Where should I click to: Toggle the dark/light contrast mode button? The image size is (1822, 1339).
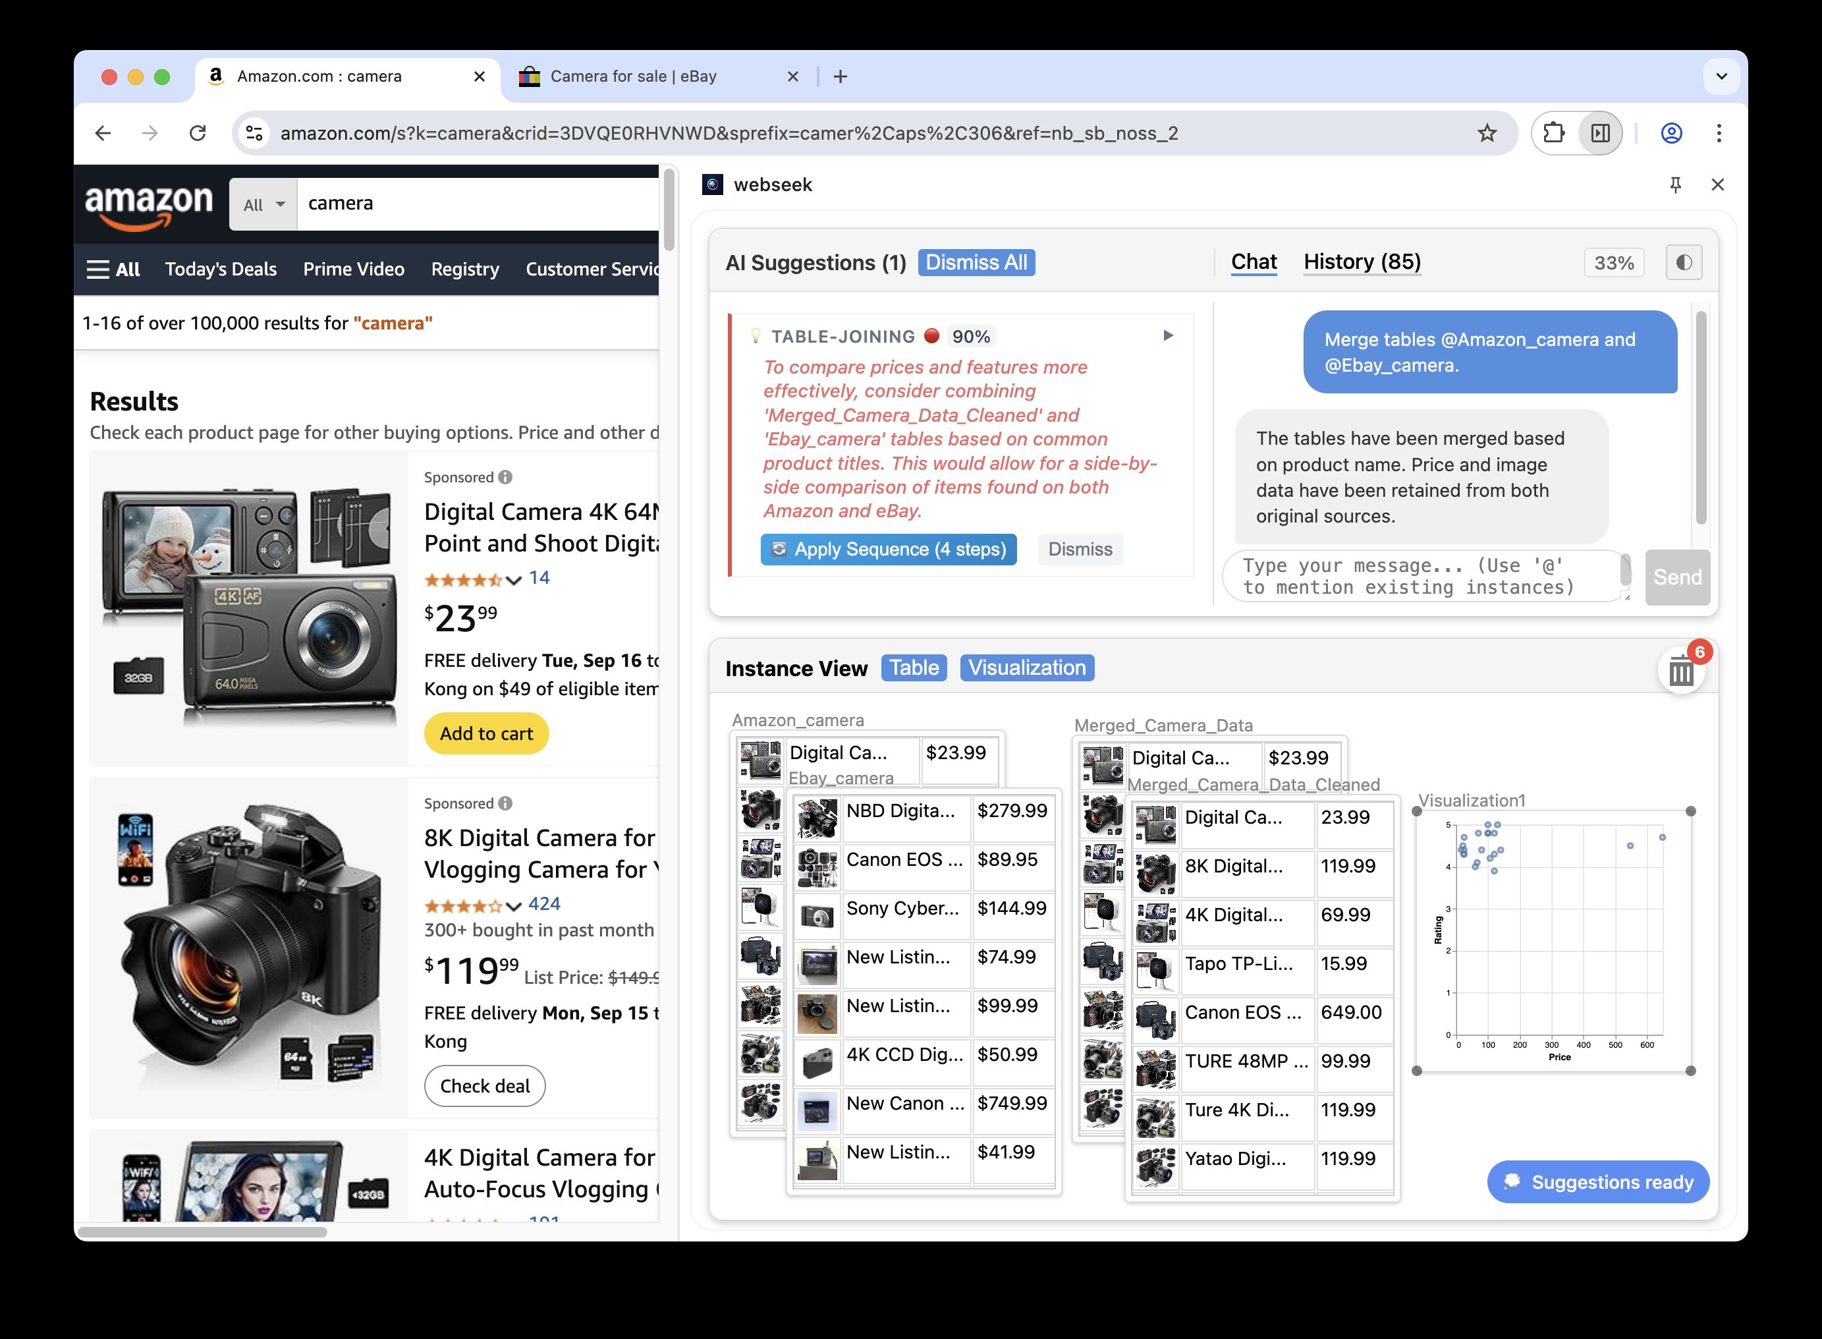pos(1684,263)
